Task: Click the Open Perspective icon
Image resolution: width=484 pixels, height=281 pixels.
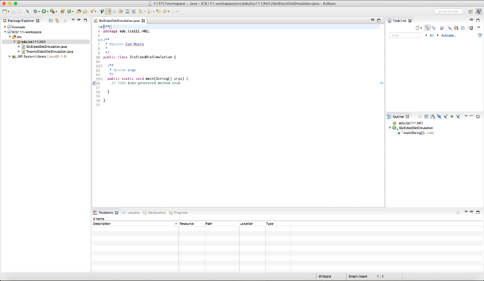Action: point(470,11)
